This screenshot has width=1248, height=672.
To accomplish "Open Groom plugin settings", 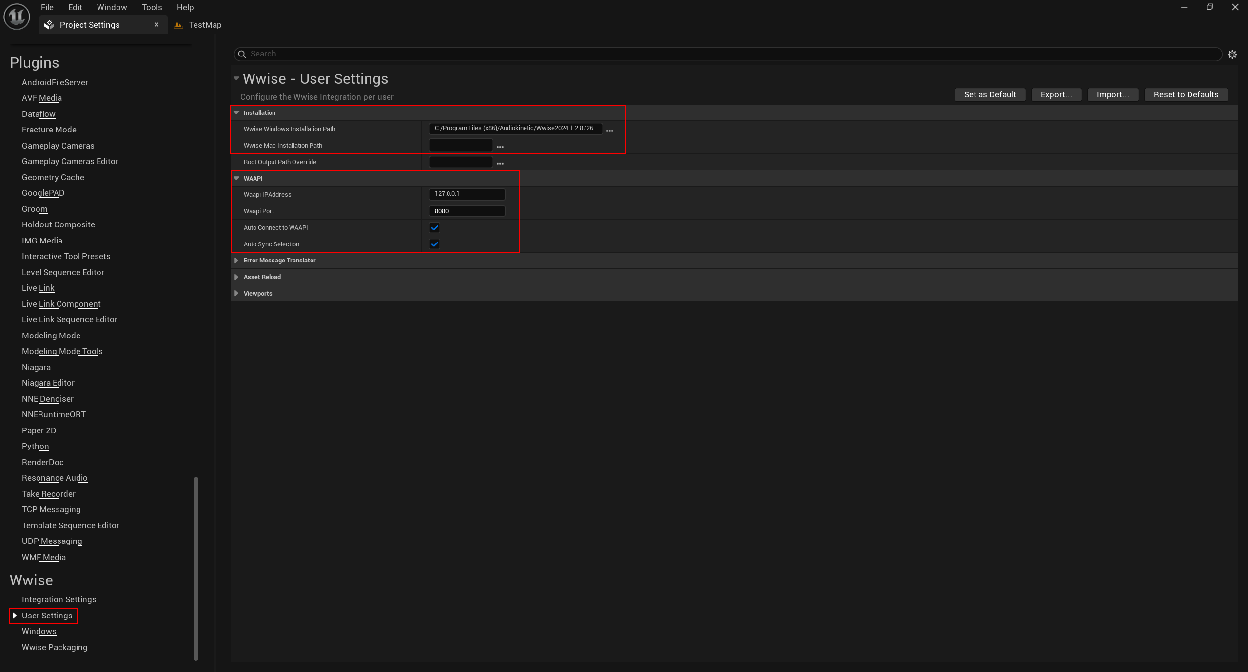I will click(35, 209).
